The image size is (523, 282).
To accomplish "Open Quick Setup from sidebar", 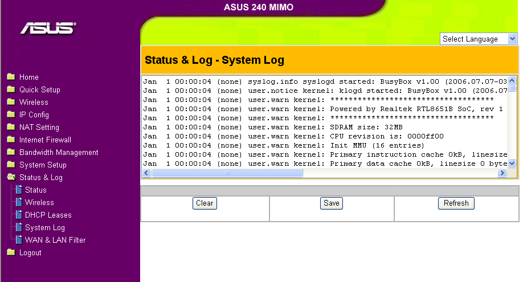I will pyautogui.click(x=40, y=90).
